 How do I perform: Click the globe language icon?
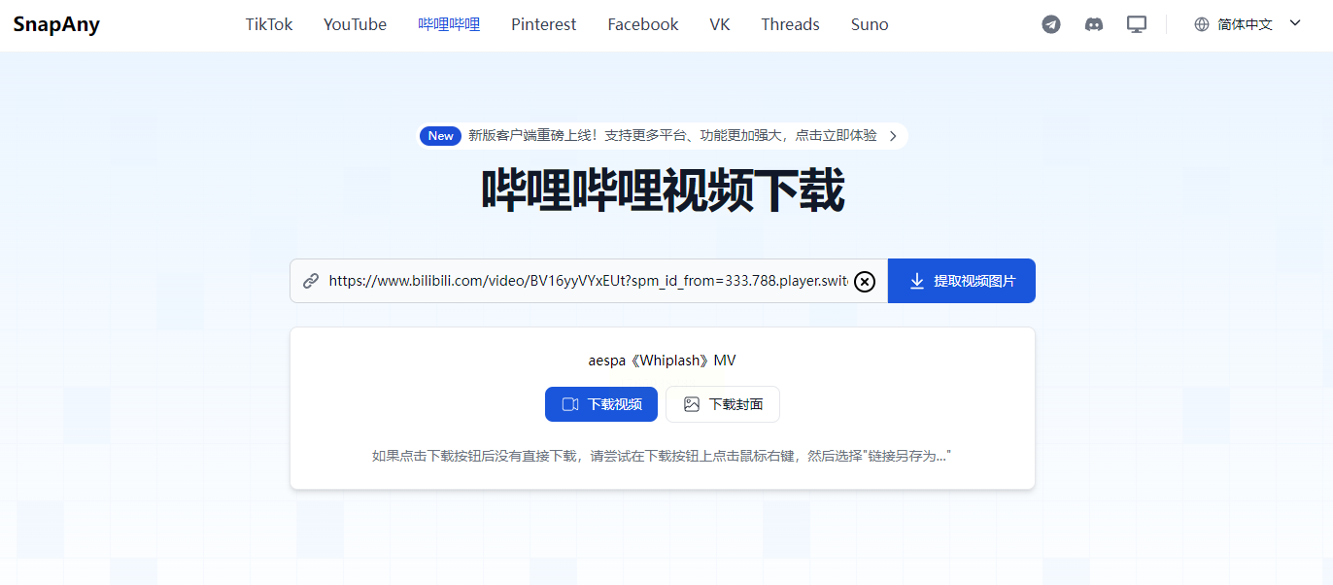(x=1202, y=24)
